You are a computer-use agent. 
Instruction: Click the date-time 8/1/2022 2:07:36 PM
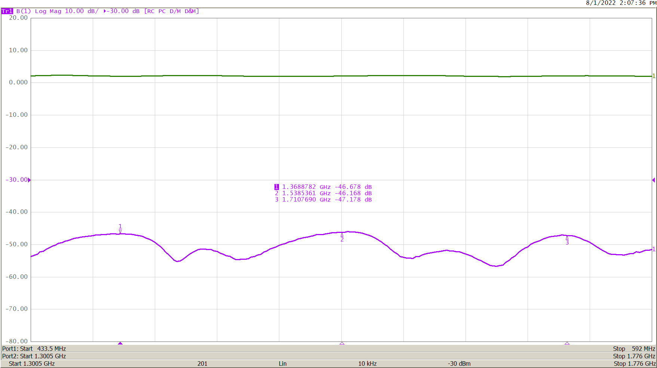click(621, 3)
